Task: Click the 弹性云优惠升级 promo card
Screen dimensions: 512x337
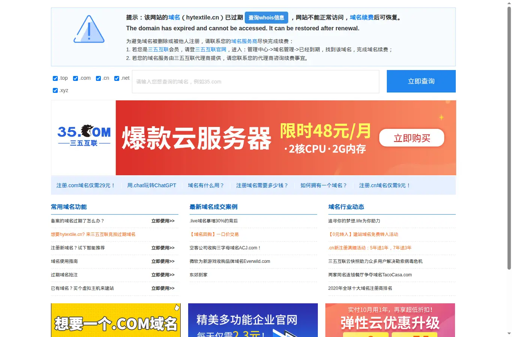Action: (390, 320)
